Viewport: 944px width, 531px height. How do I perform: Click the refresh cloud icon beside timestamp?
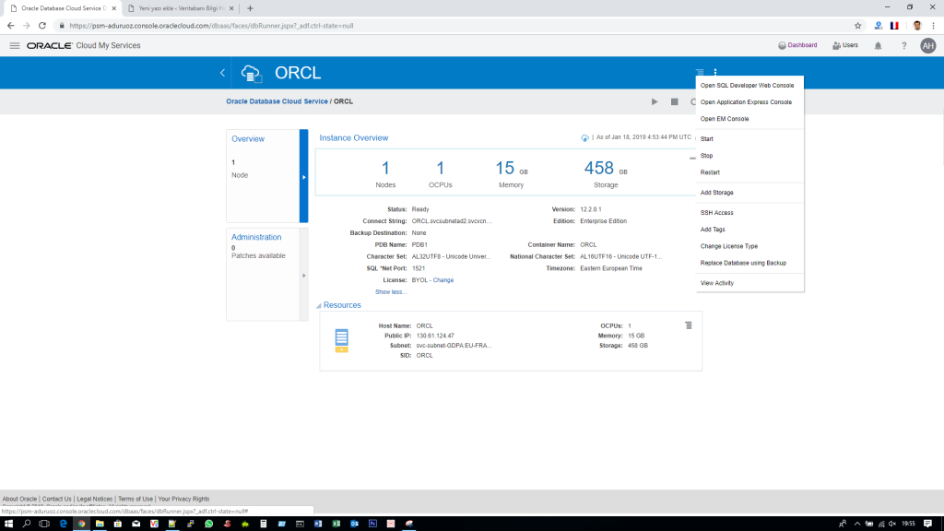click(x=584, y=138)
